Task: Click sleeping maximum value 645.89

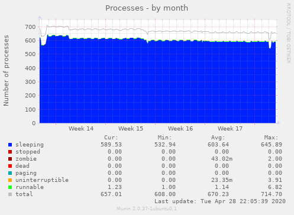Action: coord(272,145)
